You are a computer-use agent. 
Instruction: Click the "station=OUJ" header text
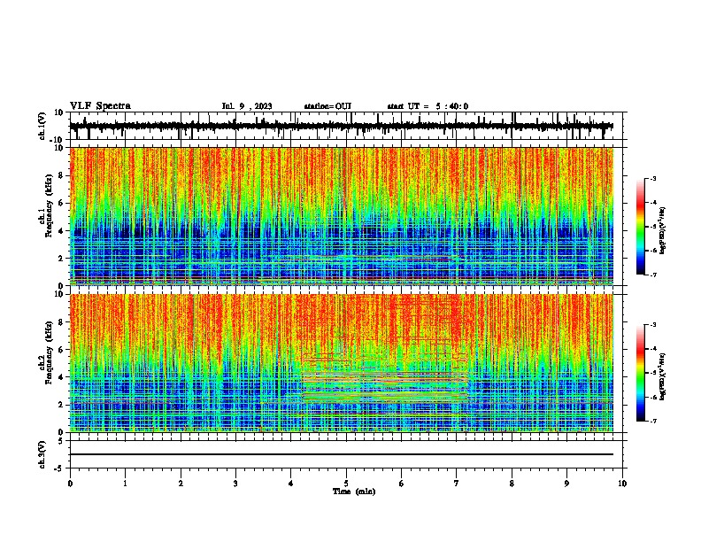point(327,106)
